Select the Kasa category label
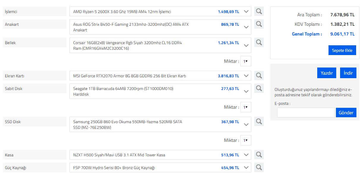This screenshot has width=360, height=175. pyautogui.click(x=35, y=155)
